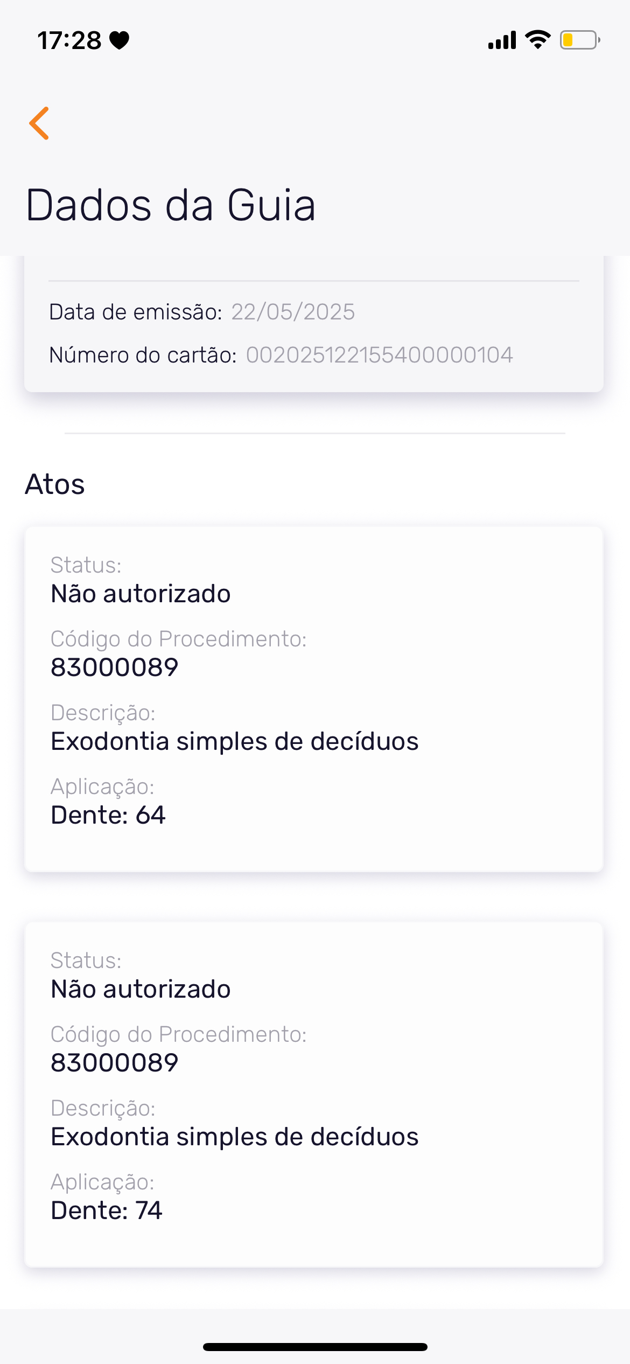Tap second Exodontia simples de decíduos description
The image size is (630, 1364).
[x=234, y=1137]
